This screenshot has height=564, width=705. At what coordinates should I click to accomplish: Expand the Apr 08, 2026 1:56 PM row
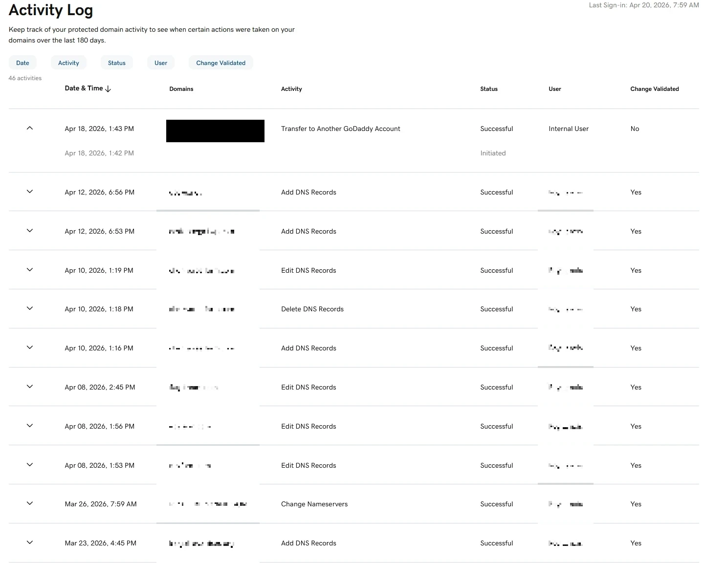point(30,426)
